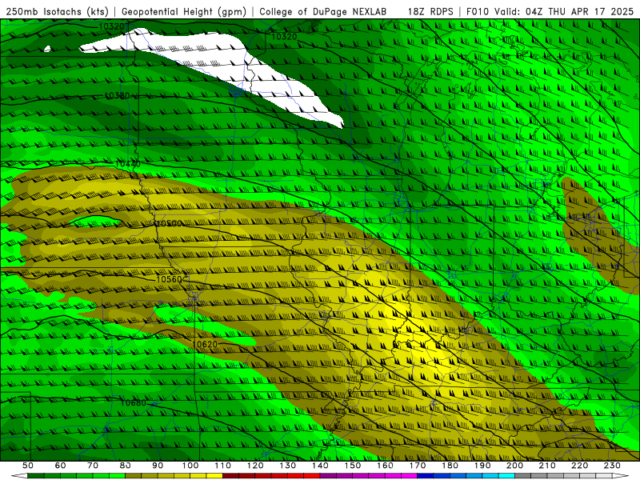Click the cyan swatch just before 200
Image resolution: width=640 pixels, height=480 pixels.
tap(507, 476)
